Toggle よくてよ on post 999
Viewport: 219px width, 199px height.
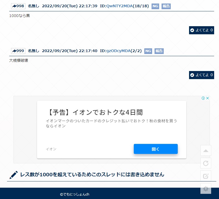pyautogui.click(x=201, y=75)
